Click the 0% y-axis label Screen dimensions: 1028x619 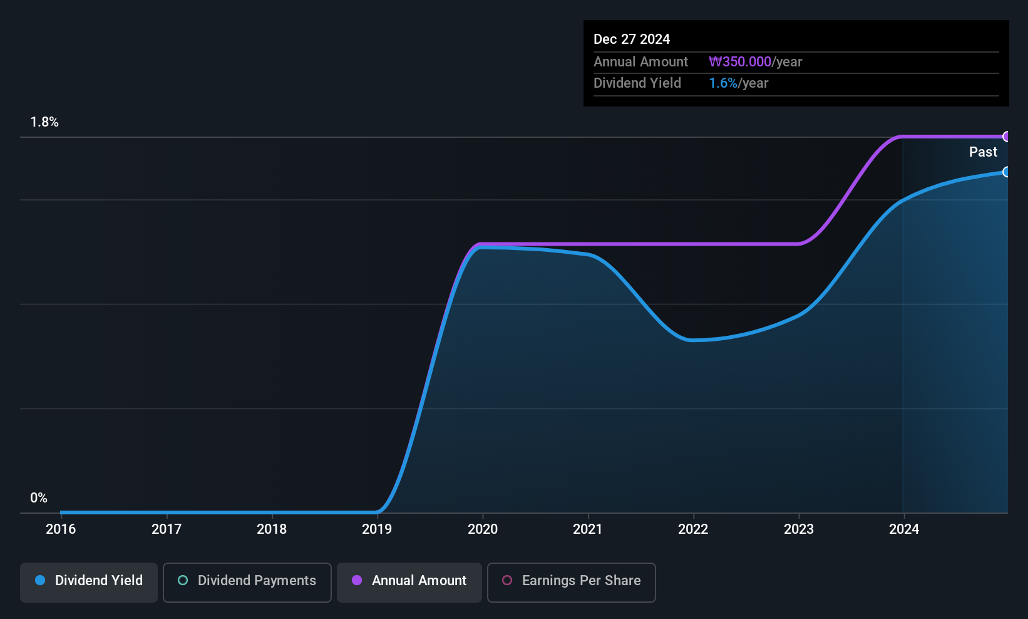tap(39, 498)
